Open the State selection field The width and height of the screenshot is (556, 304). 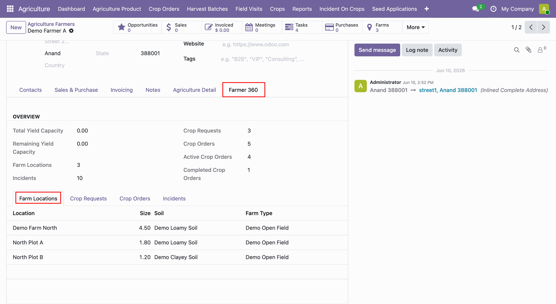(115, 53)
